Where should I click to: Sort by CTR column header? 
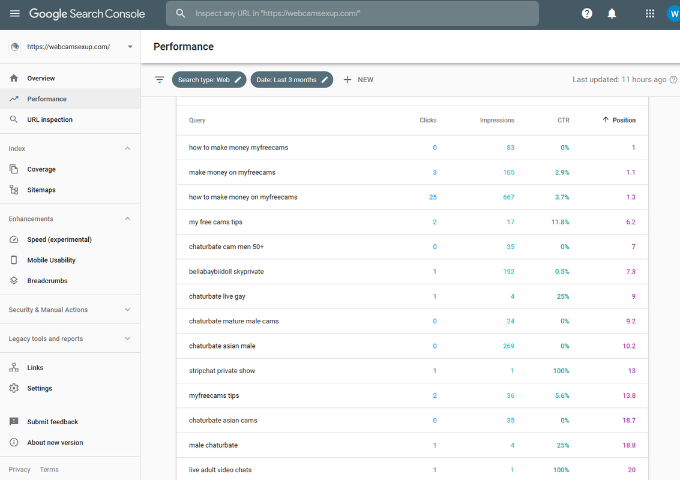[x=564, y=120]
